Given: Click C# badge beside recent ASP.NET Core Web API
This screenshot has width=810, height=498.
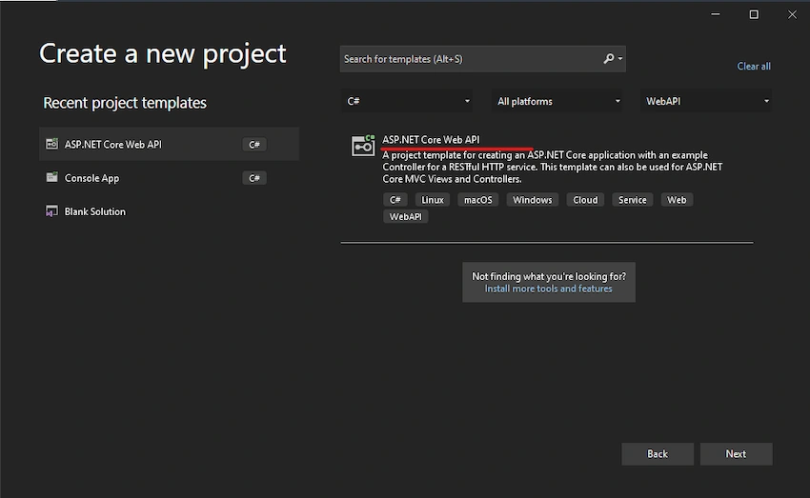Looking at the screenshot, I should tap(254, 145).
